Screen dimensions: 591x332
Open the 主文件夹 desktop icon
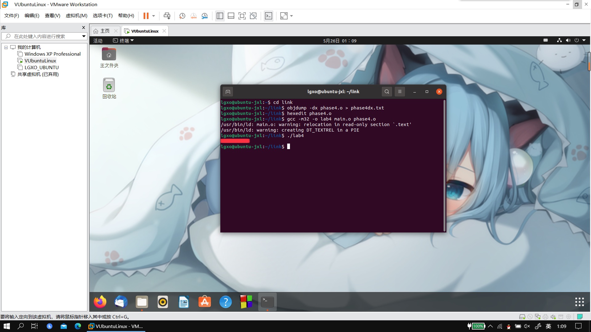click(109, 58)
